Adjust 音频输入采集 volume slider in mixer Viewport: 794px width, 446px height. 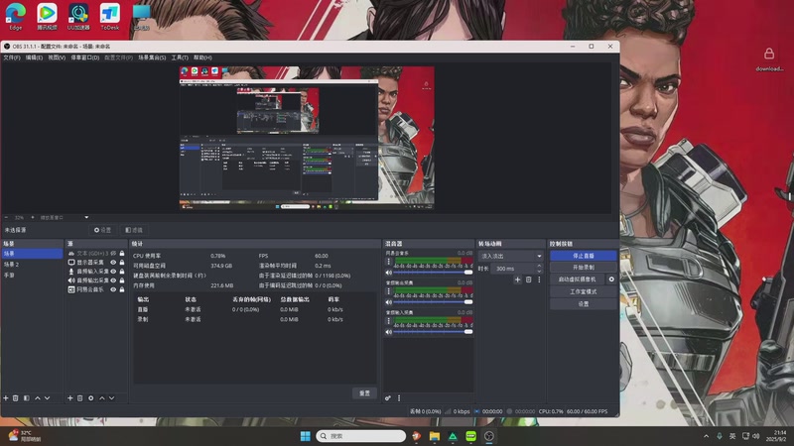[433, 332]
